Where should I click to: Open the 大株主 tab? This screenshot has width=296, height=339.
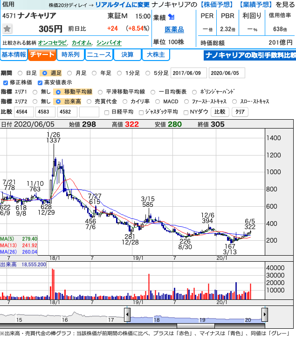pos(156,54)
